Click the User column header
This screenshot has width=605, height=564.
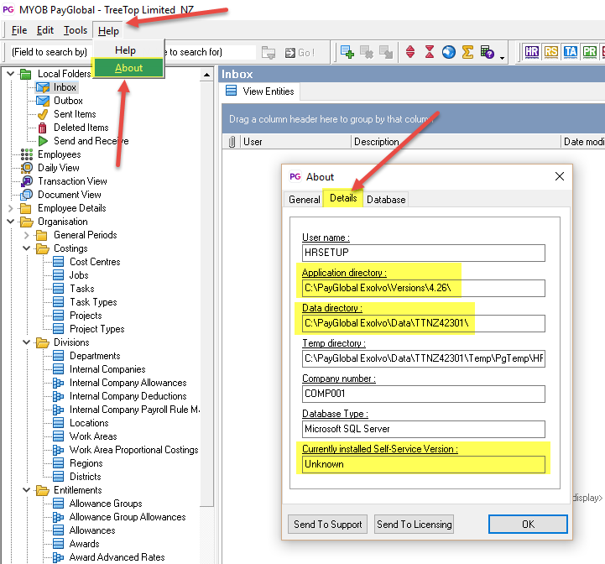pos(296,142)
